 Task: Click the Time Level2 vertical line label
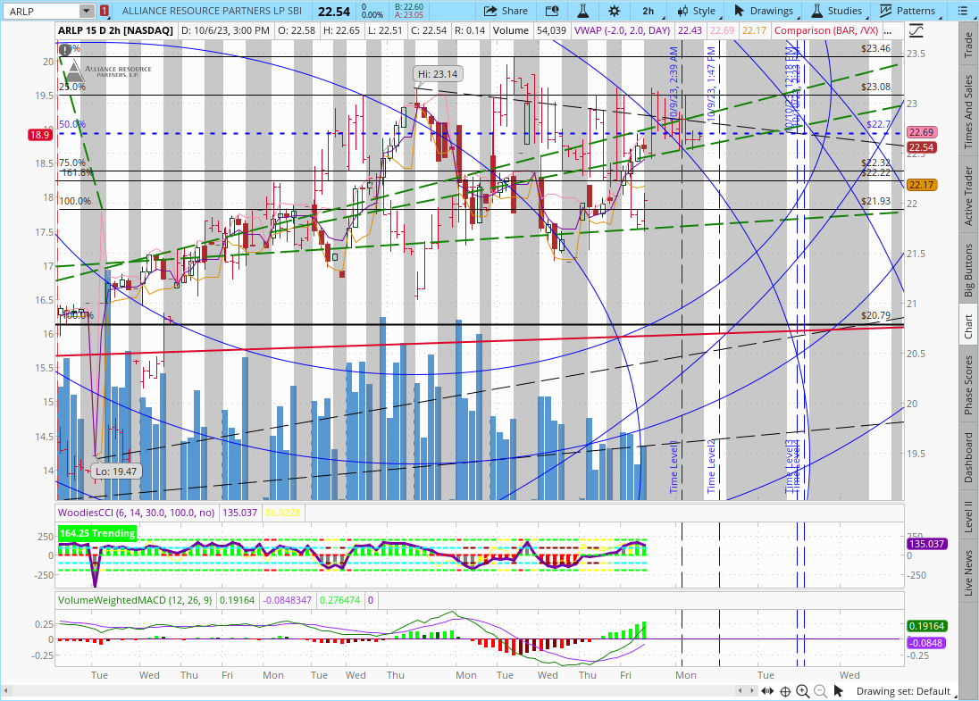(x=711, y=467)
